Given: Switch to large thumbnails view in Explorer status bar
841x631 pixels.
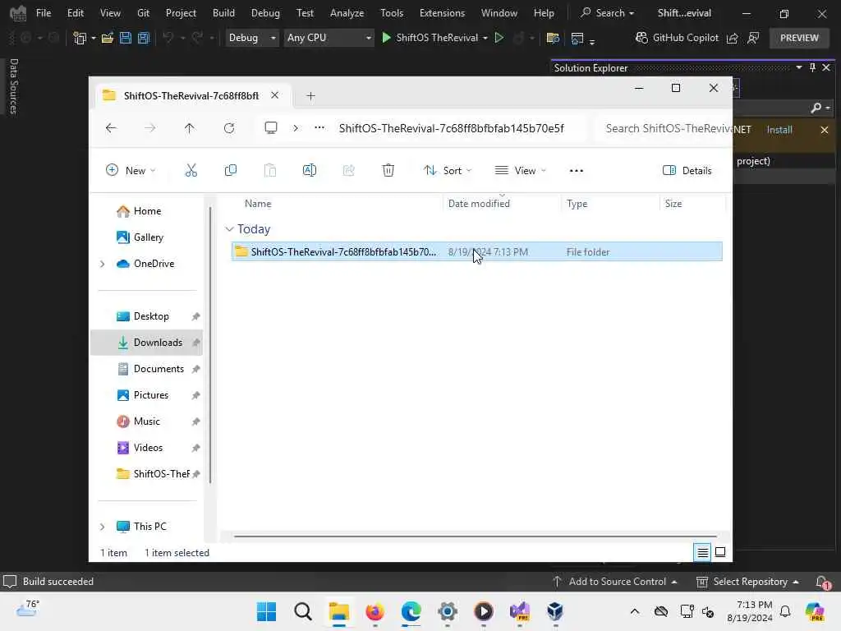Looking at the screenshot, I should (720, 552).
